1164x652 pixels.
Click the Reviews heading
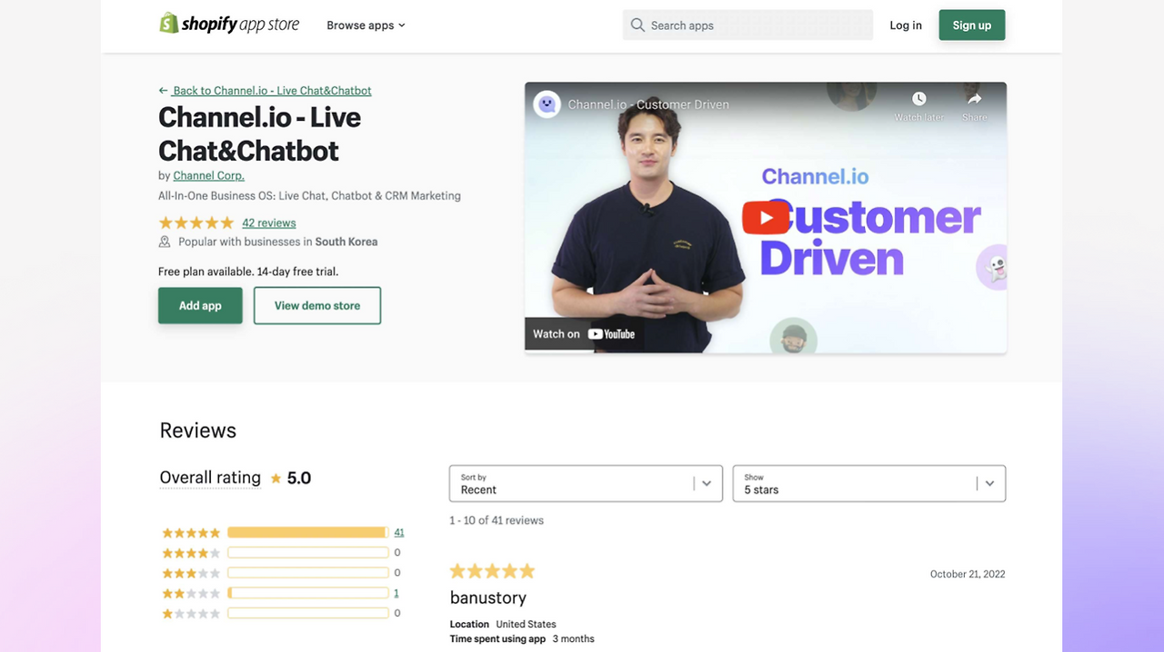point(198,430)
